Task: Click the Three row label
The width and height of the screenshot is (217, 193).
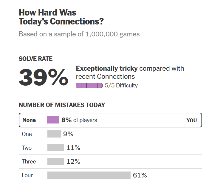Action: [x=29, y=161]
